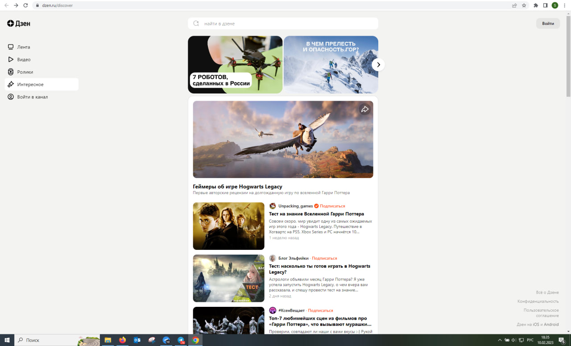The width and height of the screenshot is (571, 346).
Task: Open the Chrome extensions puzzle icon
Action: click(x=536, y=5)
